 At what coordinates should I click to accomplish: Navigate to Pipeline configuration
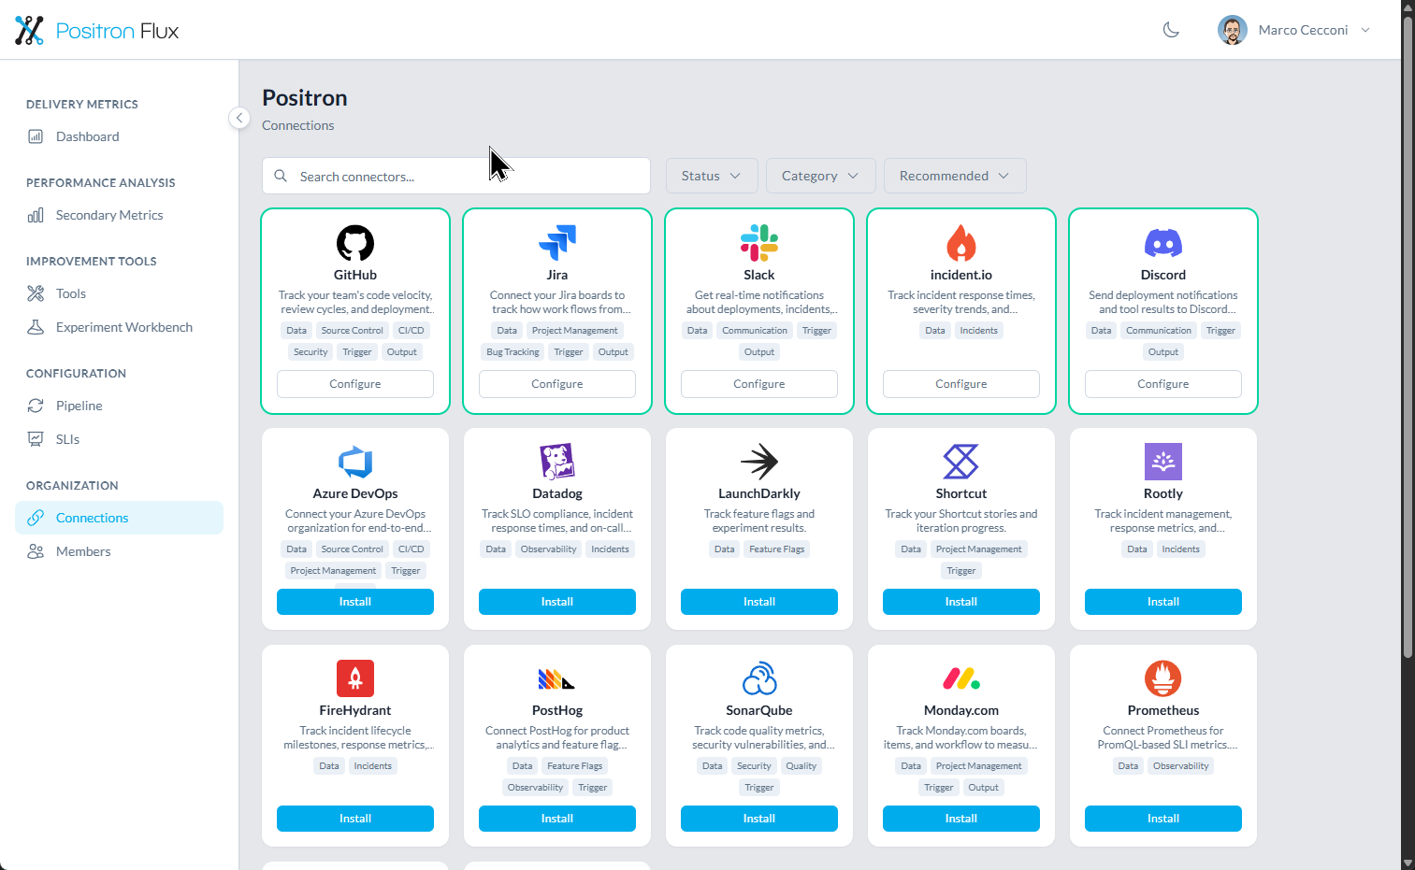click(x=119, y=406)
